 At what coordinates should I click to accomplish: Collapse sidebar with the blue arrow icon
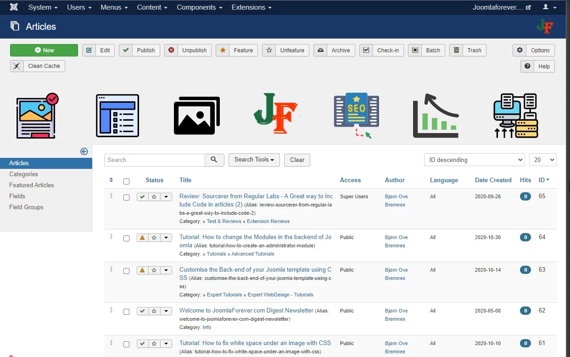click(x=84, y=151)
